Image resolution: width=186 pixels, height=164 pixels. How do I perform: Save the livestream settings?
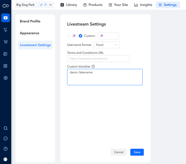point(137,152)
